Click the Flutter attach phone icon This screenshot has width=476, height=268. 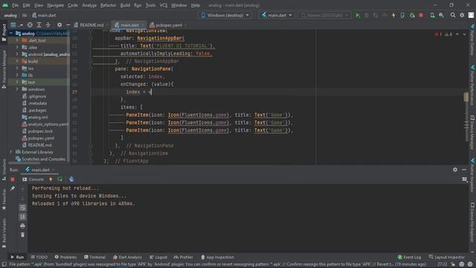[402, 15]
